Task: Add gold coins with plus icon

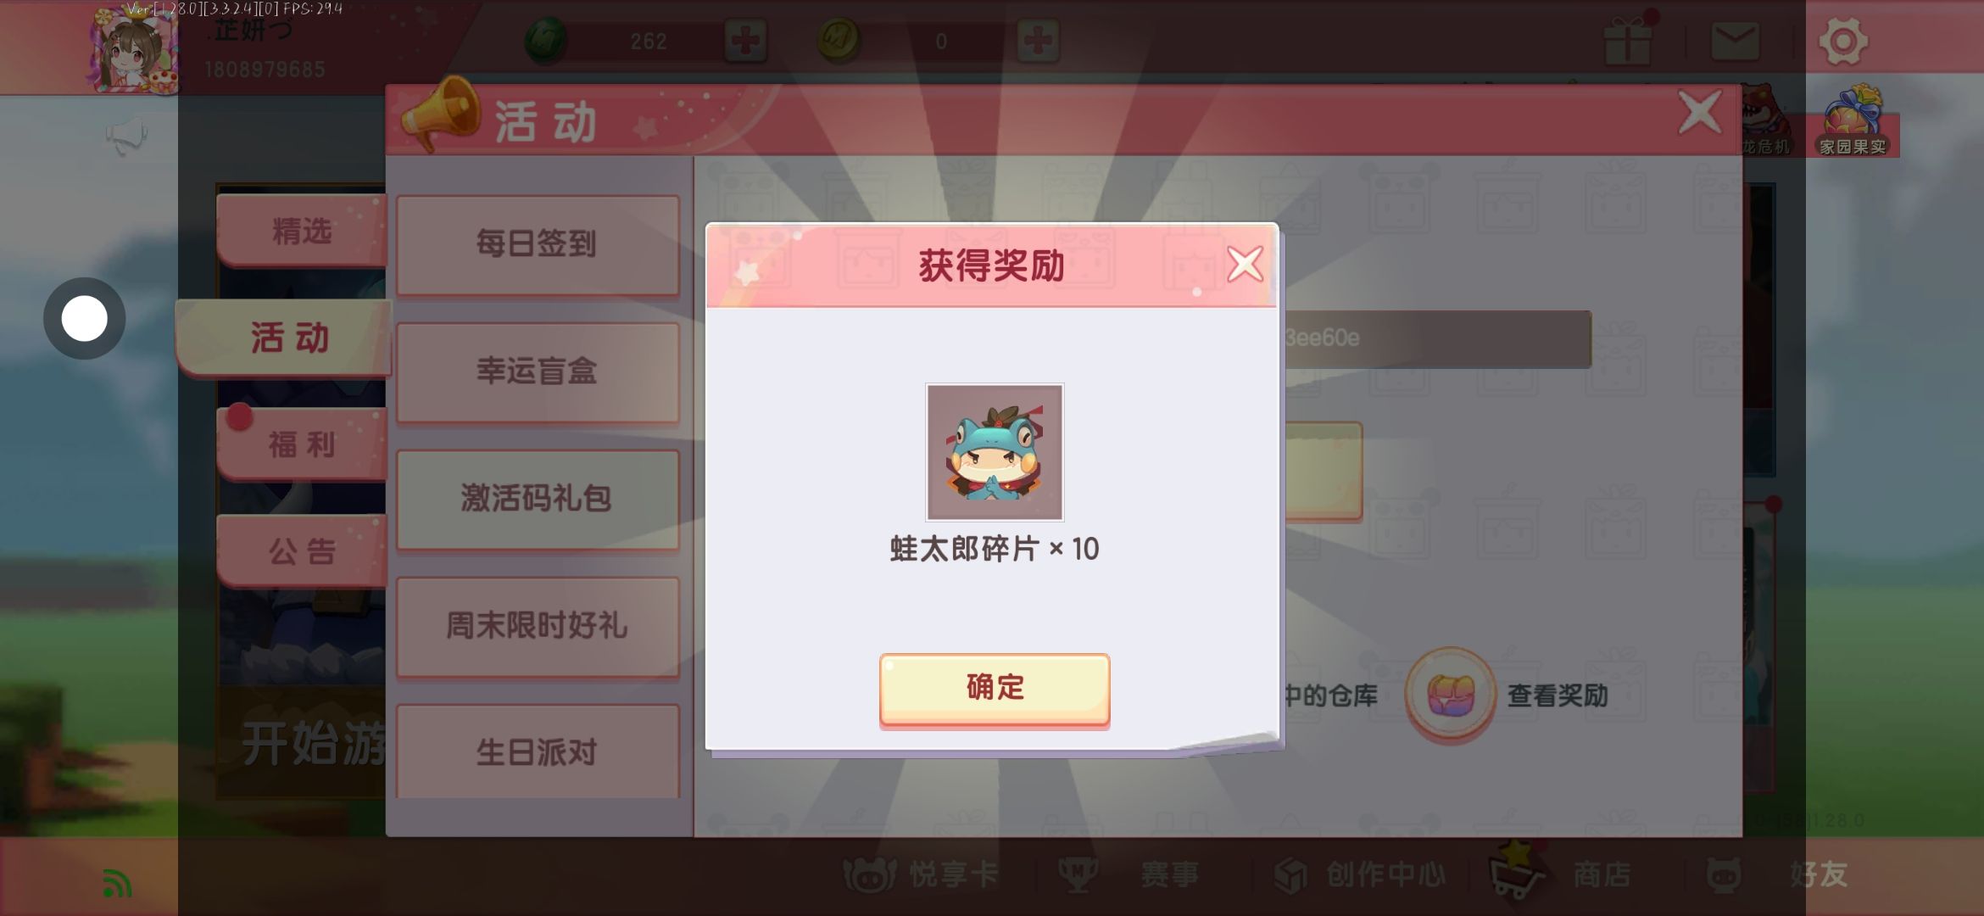Action: [1039, 41]
